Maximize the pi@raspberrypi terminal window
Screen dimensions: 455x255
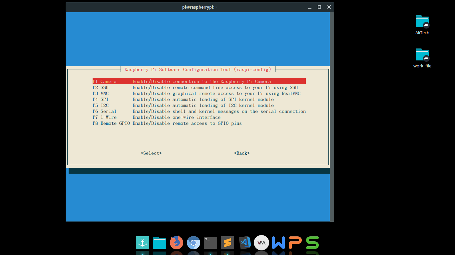tap(319, 7)
